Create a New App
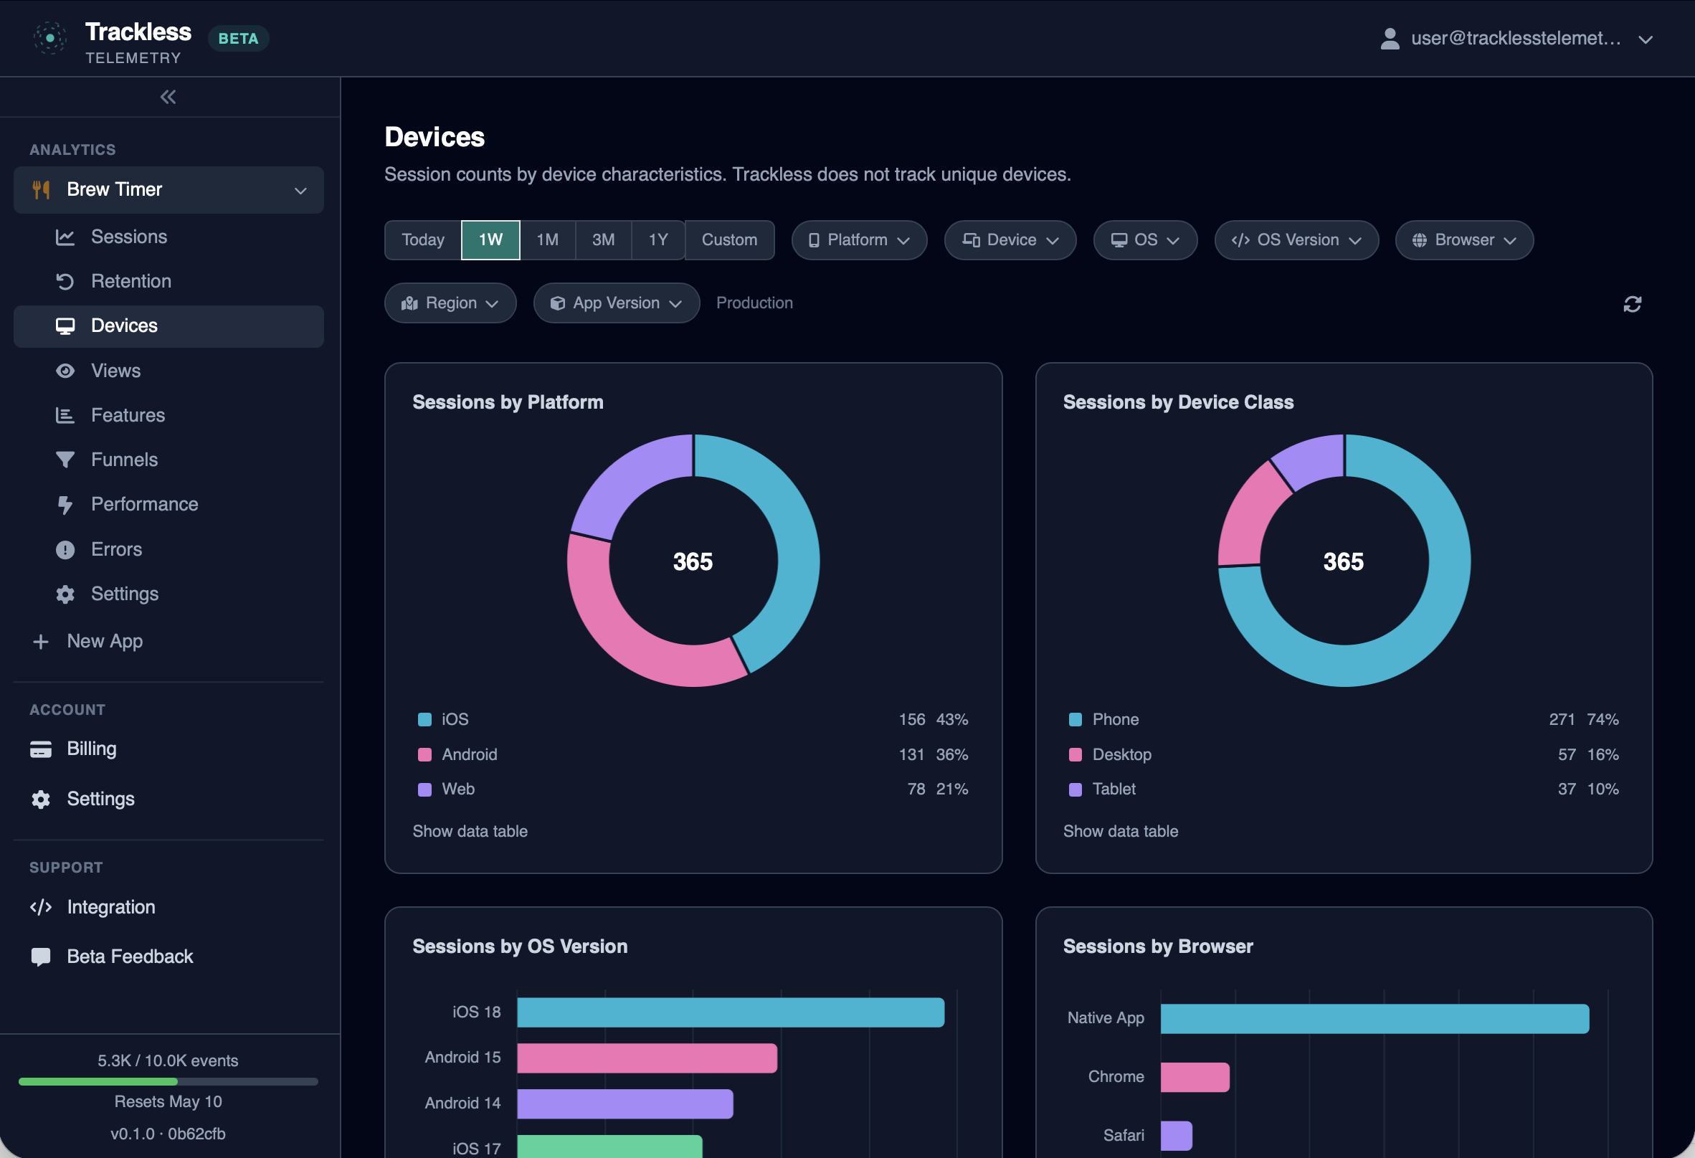1695x1158 pixels. 168,642
